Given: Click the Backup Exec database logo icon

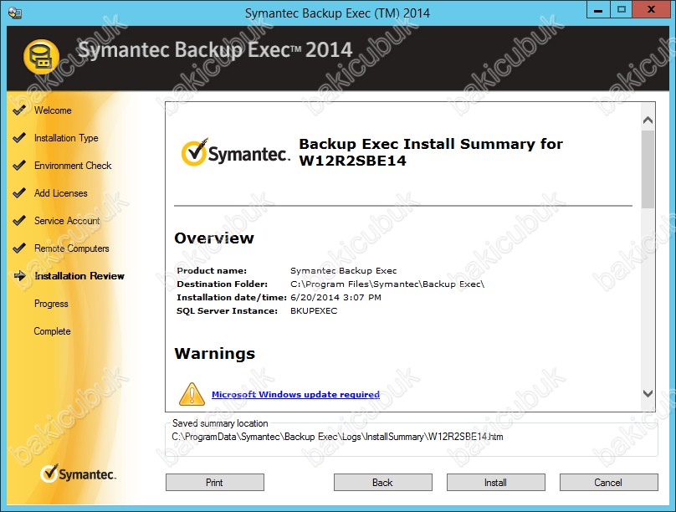Looking at the screenshot, I should 41,57.
